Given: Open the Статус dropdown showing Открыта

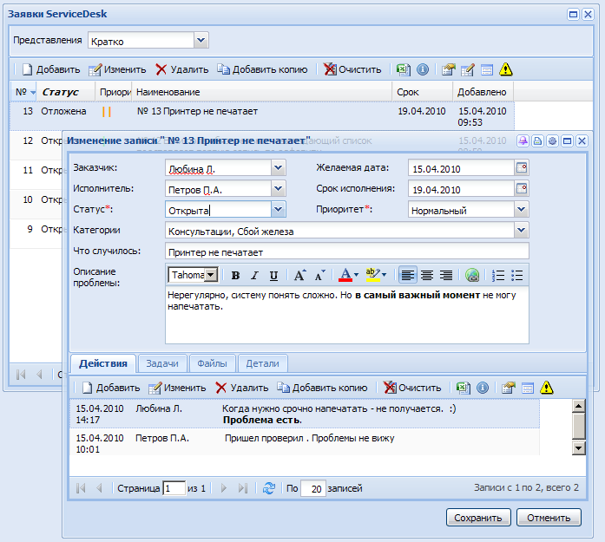Looking at the screenshot, I should 278,209.
